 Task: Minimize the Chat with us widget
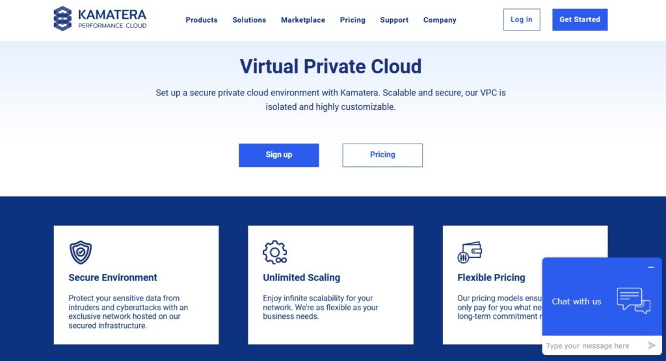(650, 268)
